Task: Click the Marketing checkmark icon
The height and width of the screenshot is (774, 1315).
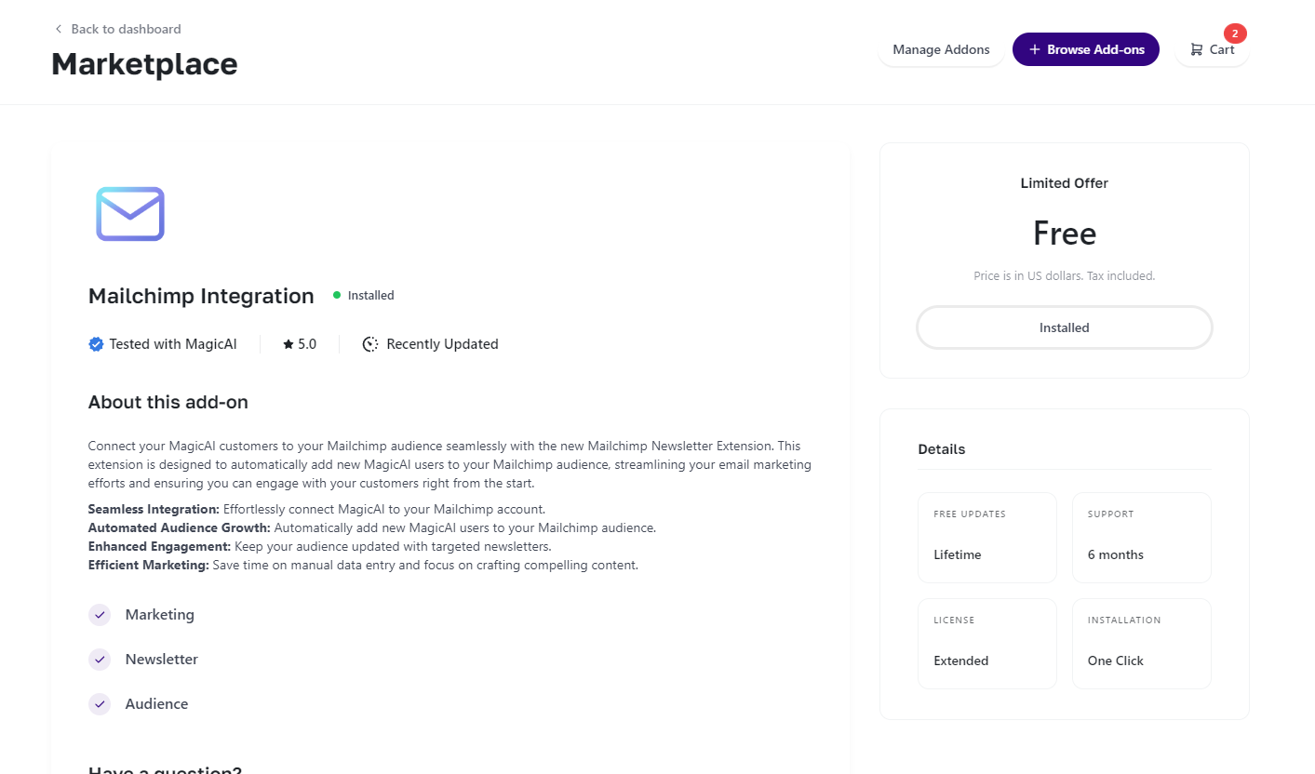Action: point(100,615)
